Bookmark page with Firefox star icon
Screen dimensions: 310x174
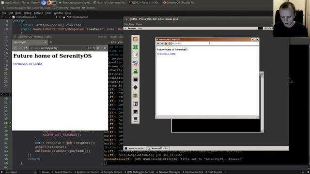point(93,48)
